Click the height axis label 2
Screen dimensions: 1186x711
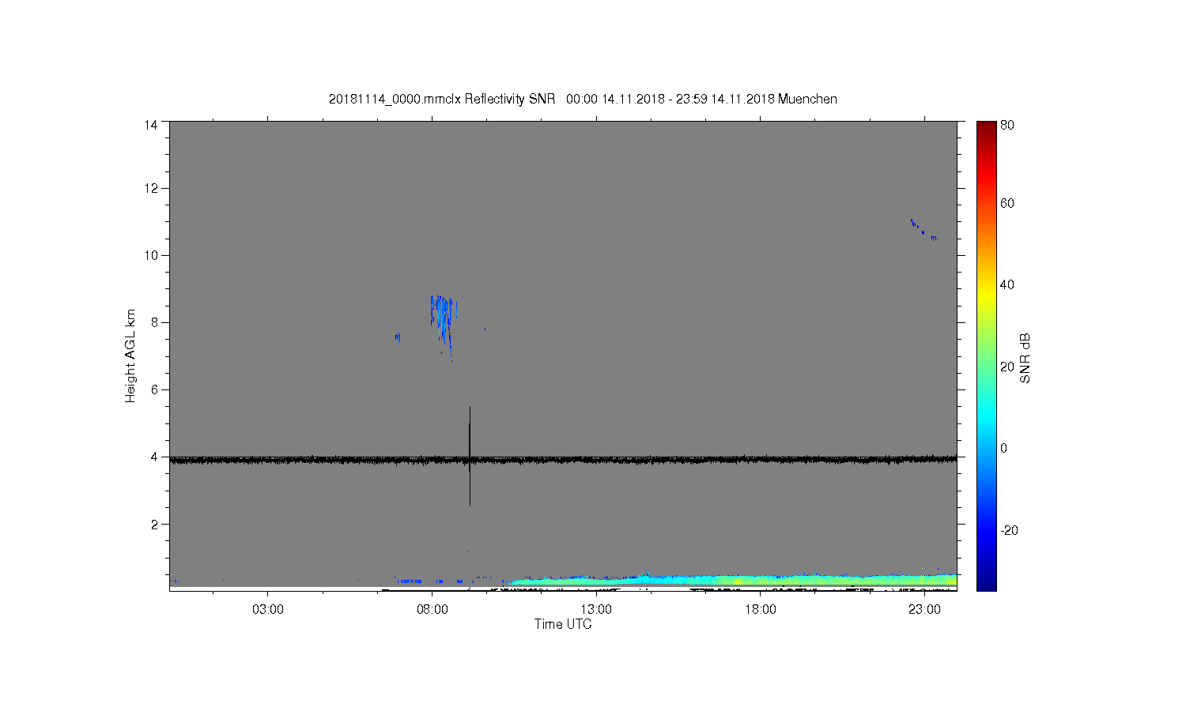pyautogui.click(x=154, y=524)
